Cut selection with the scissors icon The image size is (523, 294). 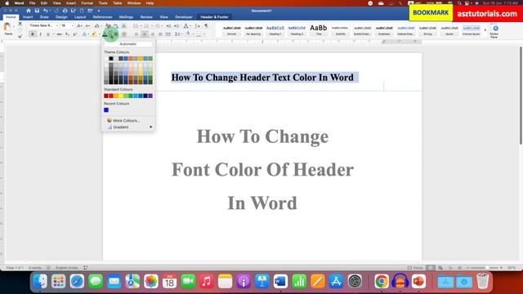[20, 24]
